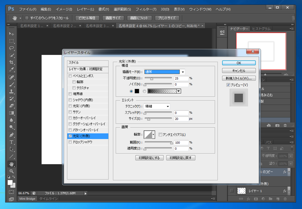Select the Zoom tool in the toolbox
302x209 pixels.
pos(12,171)
